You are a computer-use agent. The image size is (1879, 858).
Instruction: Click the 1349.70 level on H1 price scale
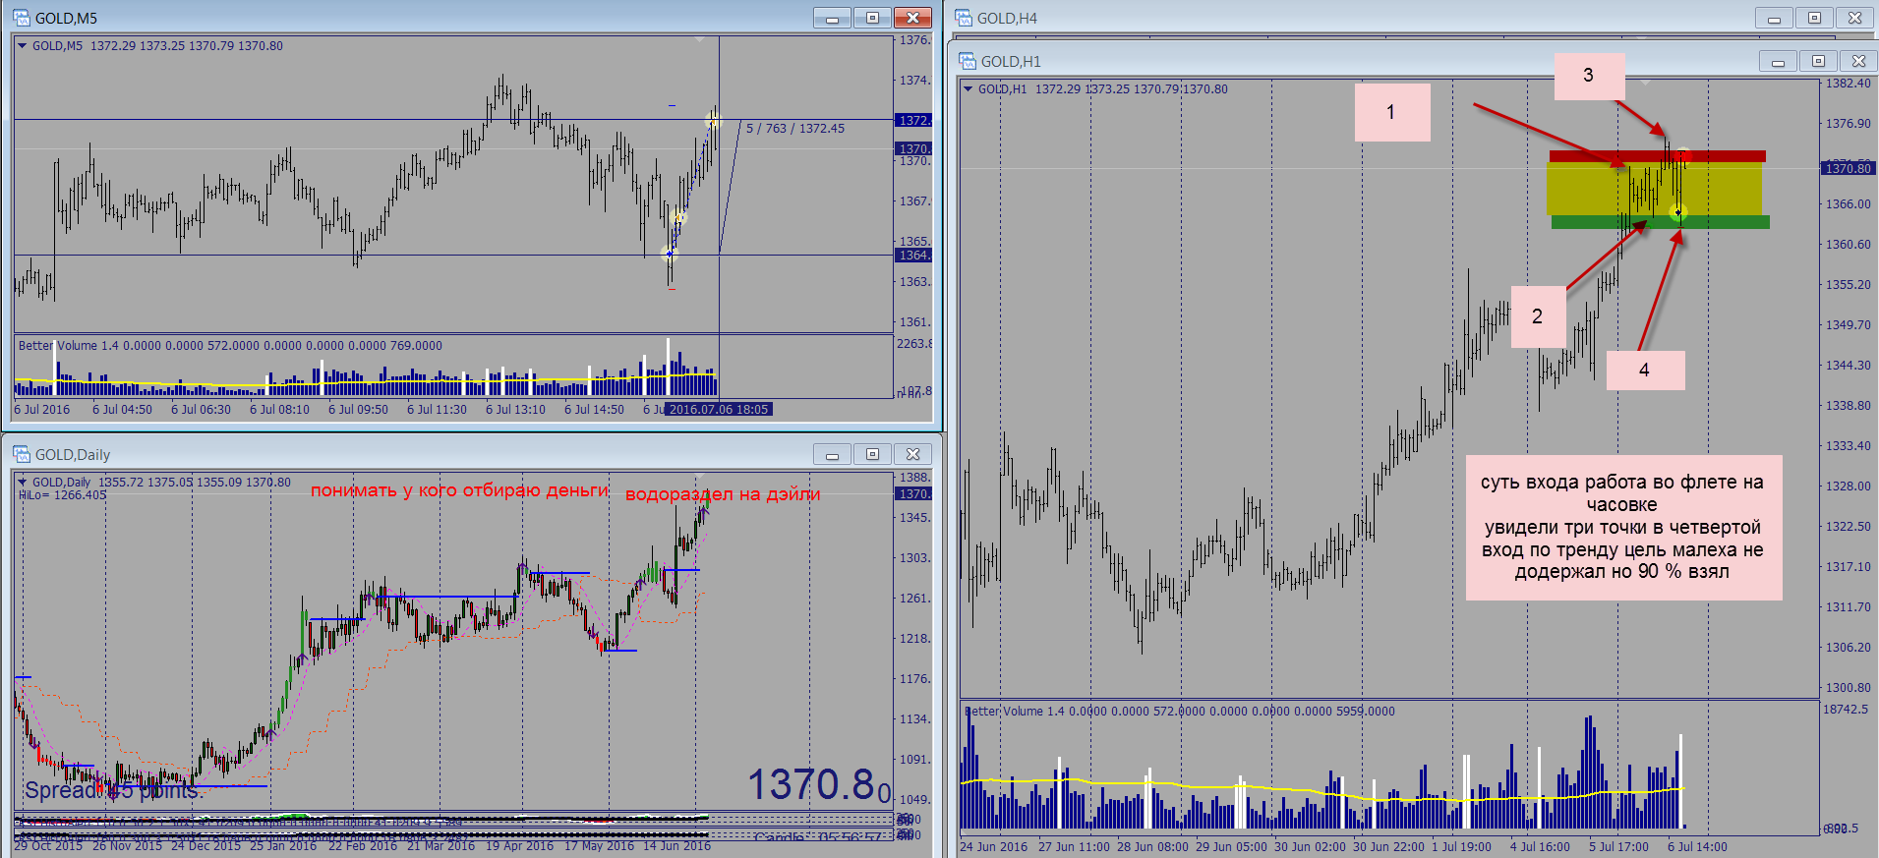coord(1849,325)
